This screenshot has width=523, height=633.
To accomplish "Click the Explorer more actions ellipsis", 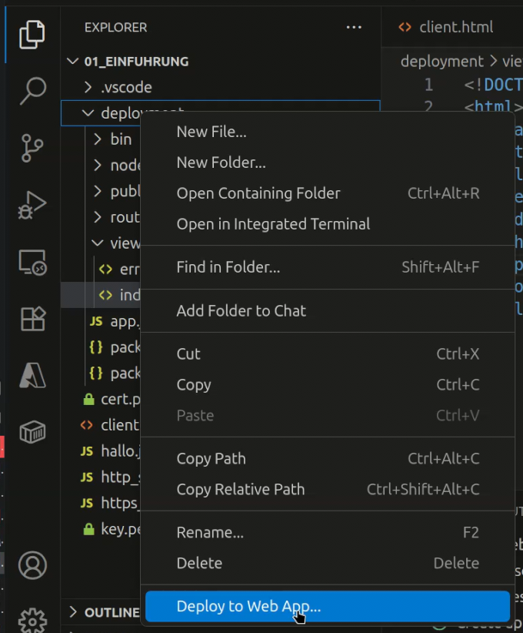I will tap(354, 28).
